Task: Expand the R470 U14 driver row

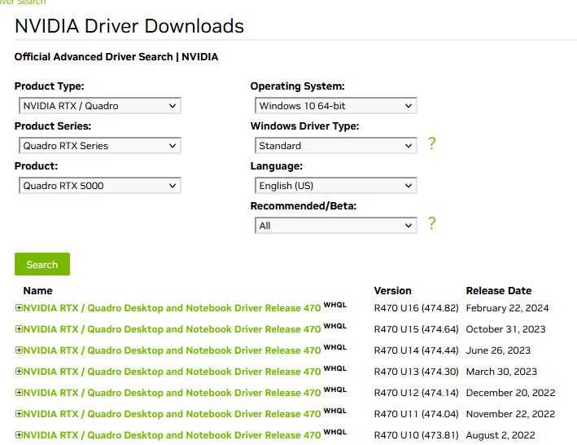Action: pos(19,350)
